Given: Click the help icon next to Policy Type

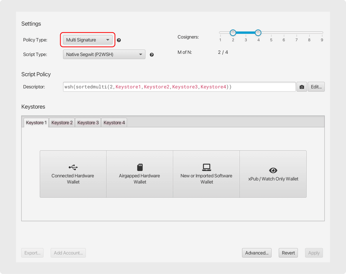Looking at the screenshot, I should pyautogui.click(x=119, y=40).
